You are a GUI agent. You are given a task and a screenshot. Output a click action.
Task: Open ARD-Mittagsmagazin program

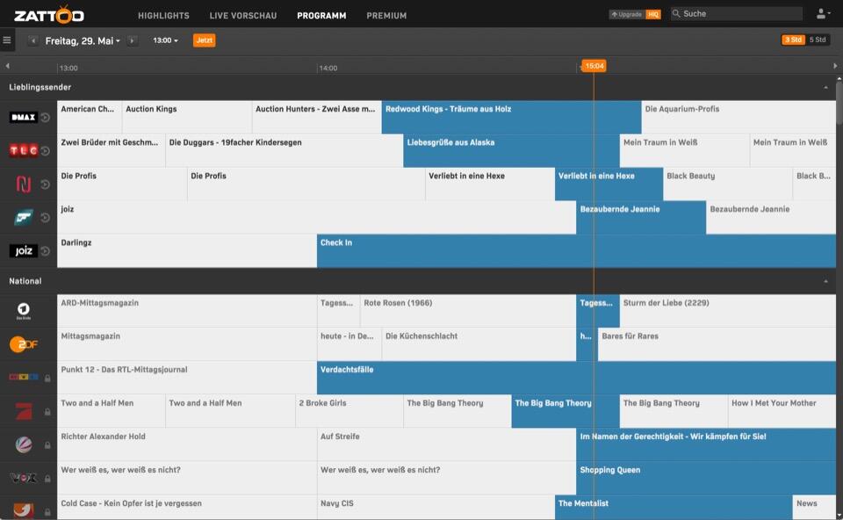(187, 310)
